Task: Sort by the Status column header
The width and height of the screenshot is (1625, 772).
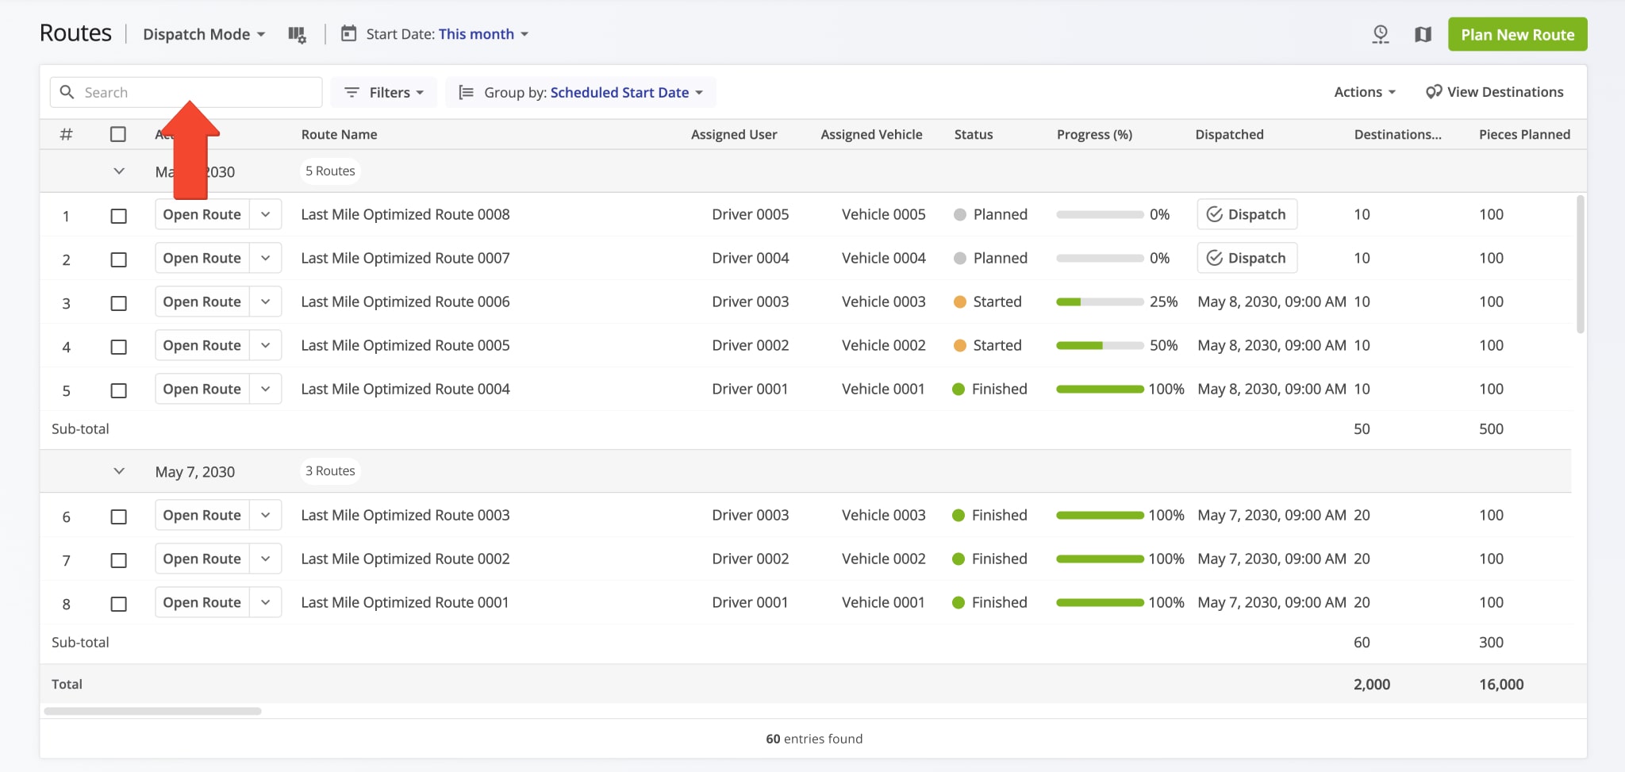Action: click(974, 134)
